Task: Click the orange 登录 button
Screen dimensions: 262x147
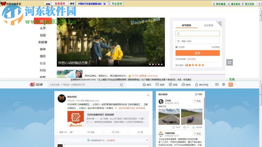Action: [197, 53]
